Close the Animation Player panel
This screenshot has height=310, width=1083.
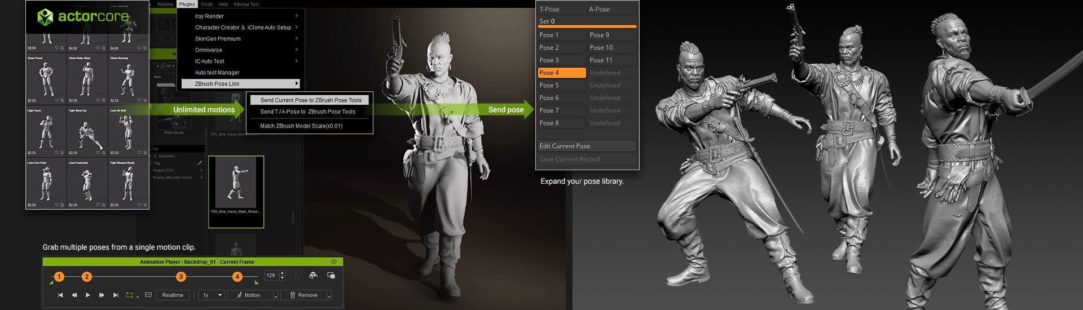pyautogui.click(x=334, y=262)
